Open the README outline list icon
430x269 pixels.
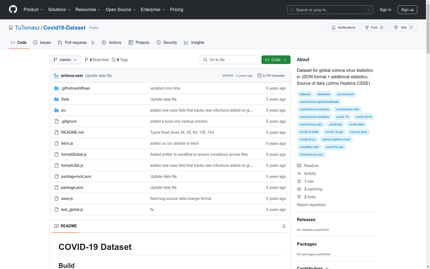(x=283, y=226)
